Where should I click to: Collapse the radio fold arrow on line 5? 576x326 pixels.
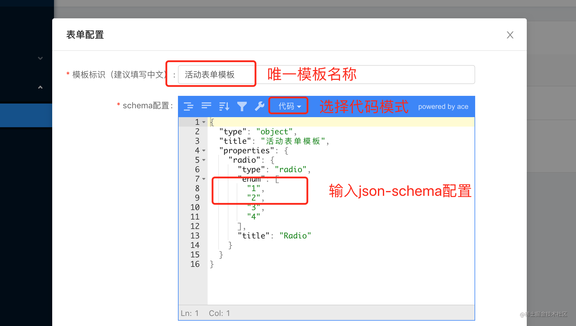(204, 160)
